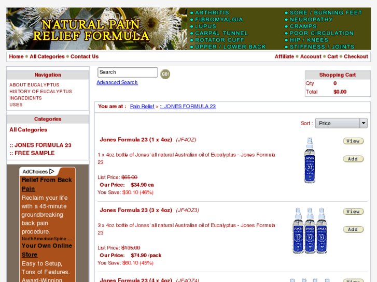377x282 pixels.
Task: Open the Affiliate link
Action: click(x=284, y=56)
